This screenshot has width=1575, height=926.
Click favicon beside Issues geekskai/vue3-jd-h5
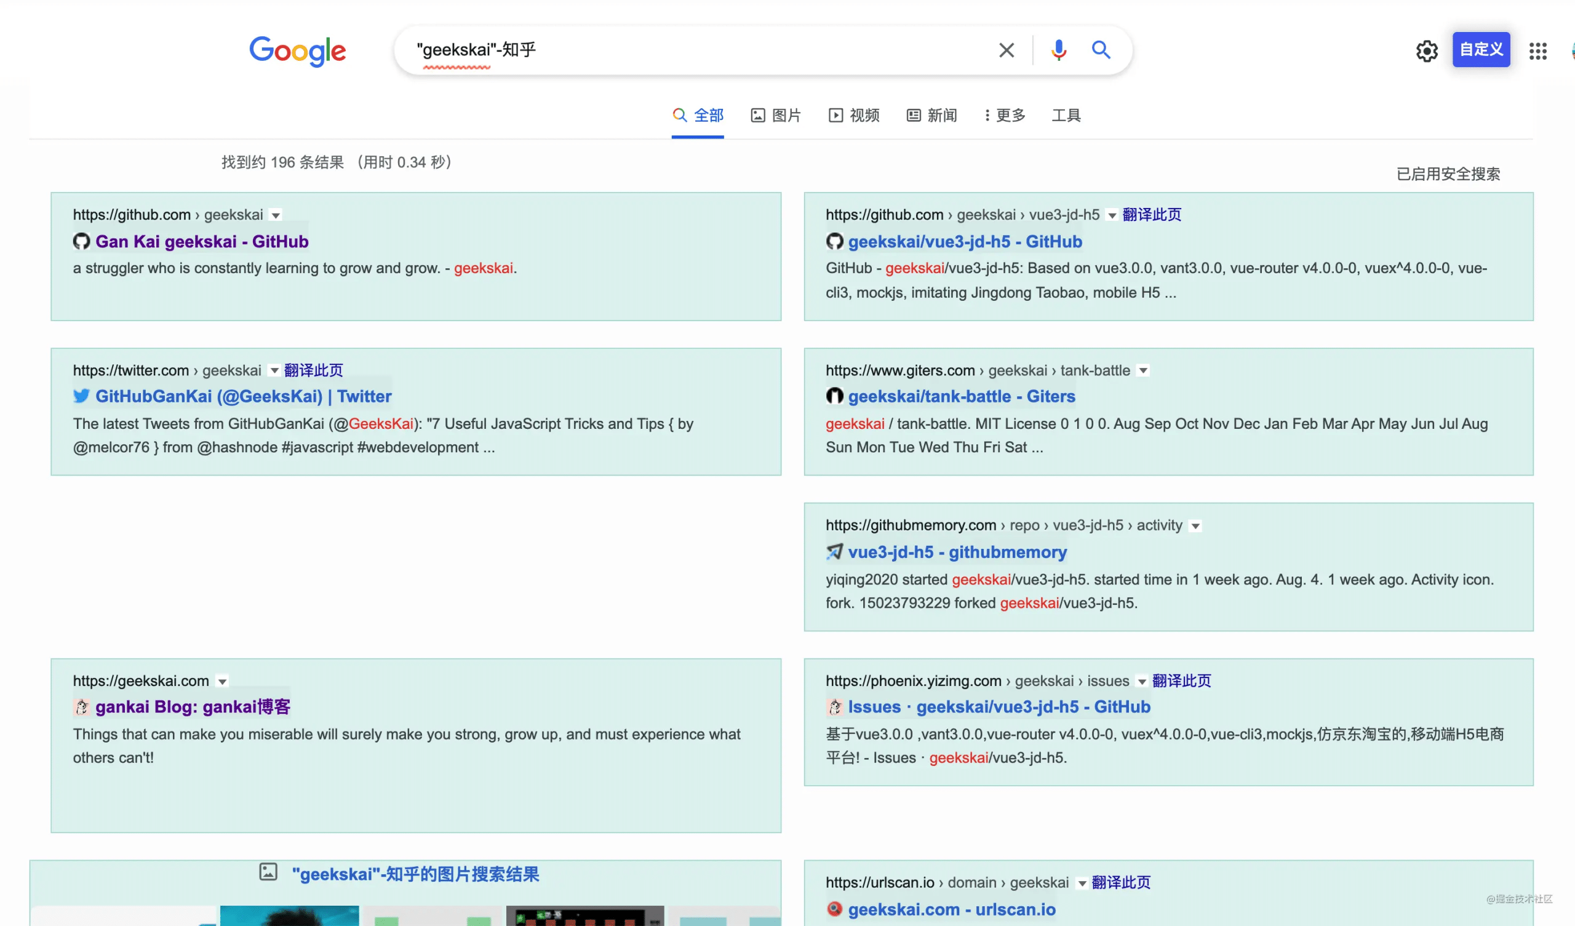point(834,706)
